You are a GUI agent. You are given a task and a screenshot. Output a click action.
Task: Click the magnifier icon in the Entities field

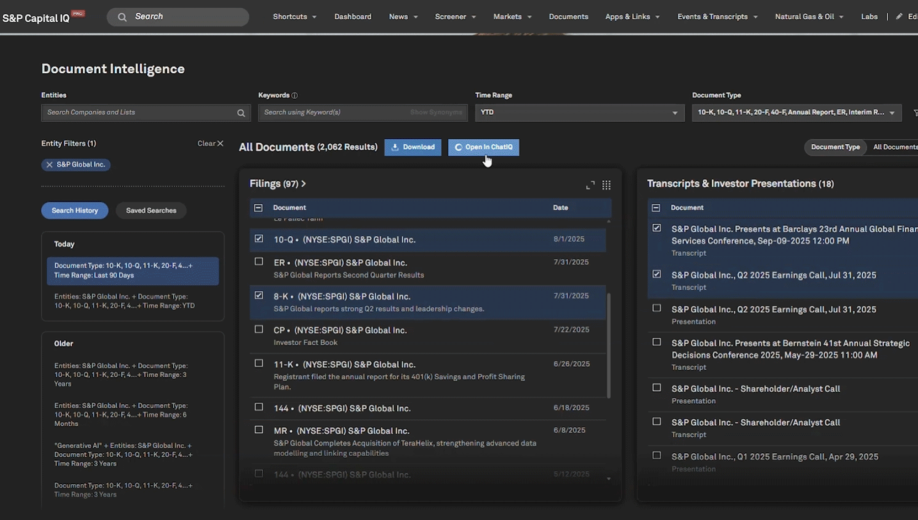[x=241, y=113]
